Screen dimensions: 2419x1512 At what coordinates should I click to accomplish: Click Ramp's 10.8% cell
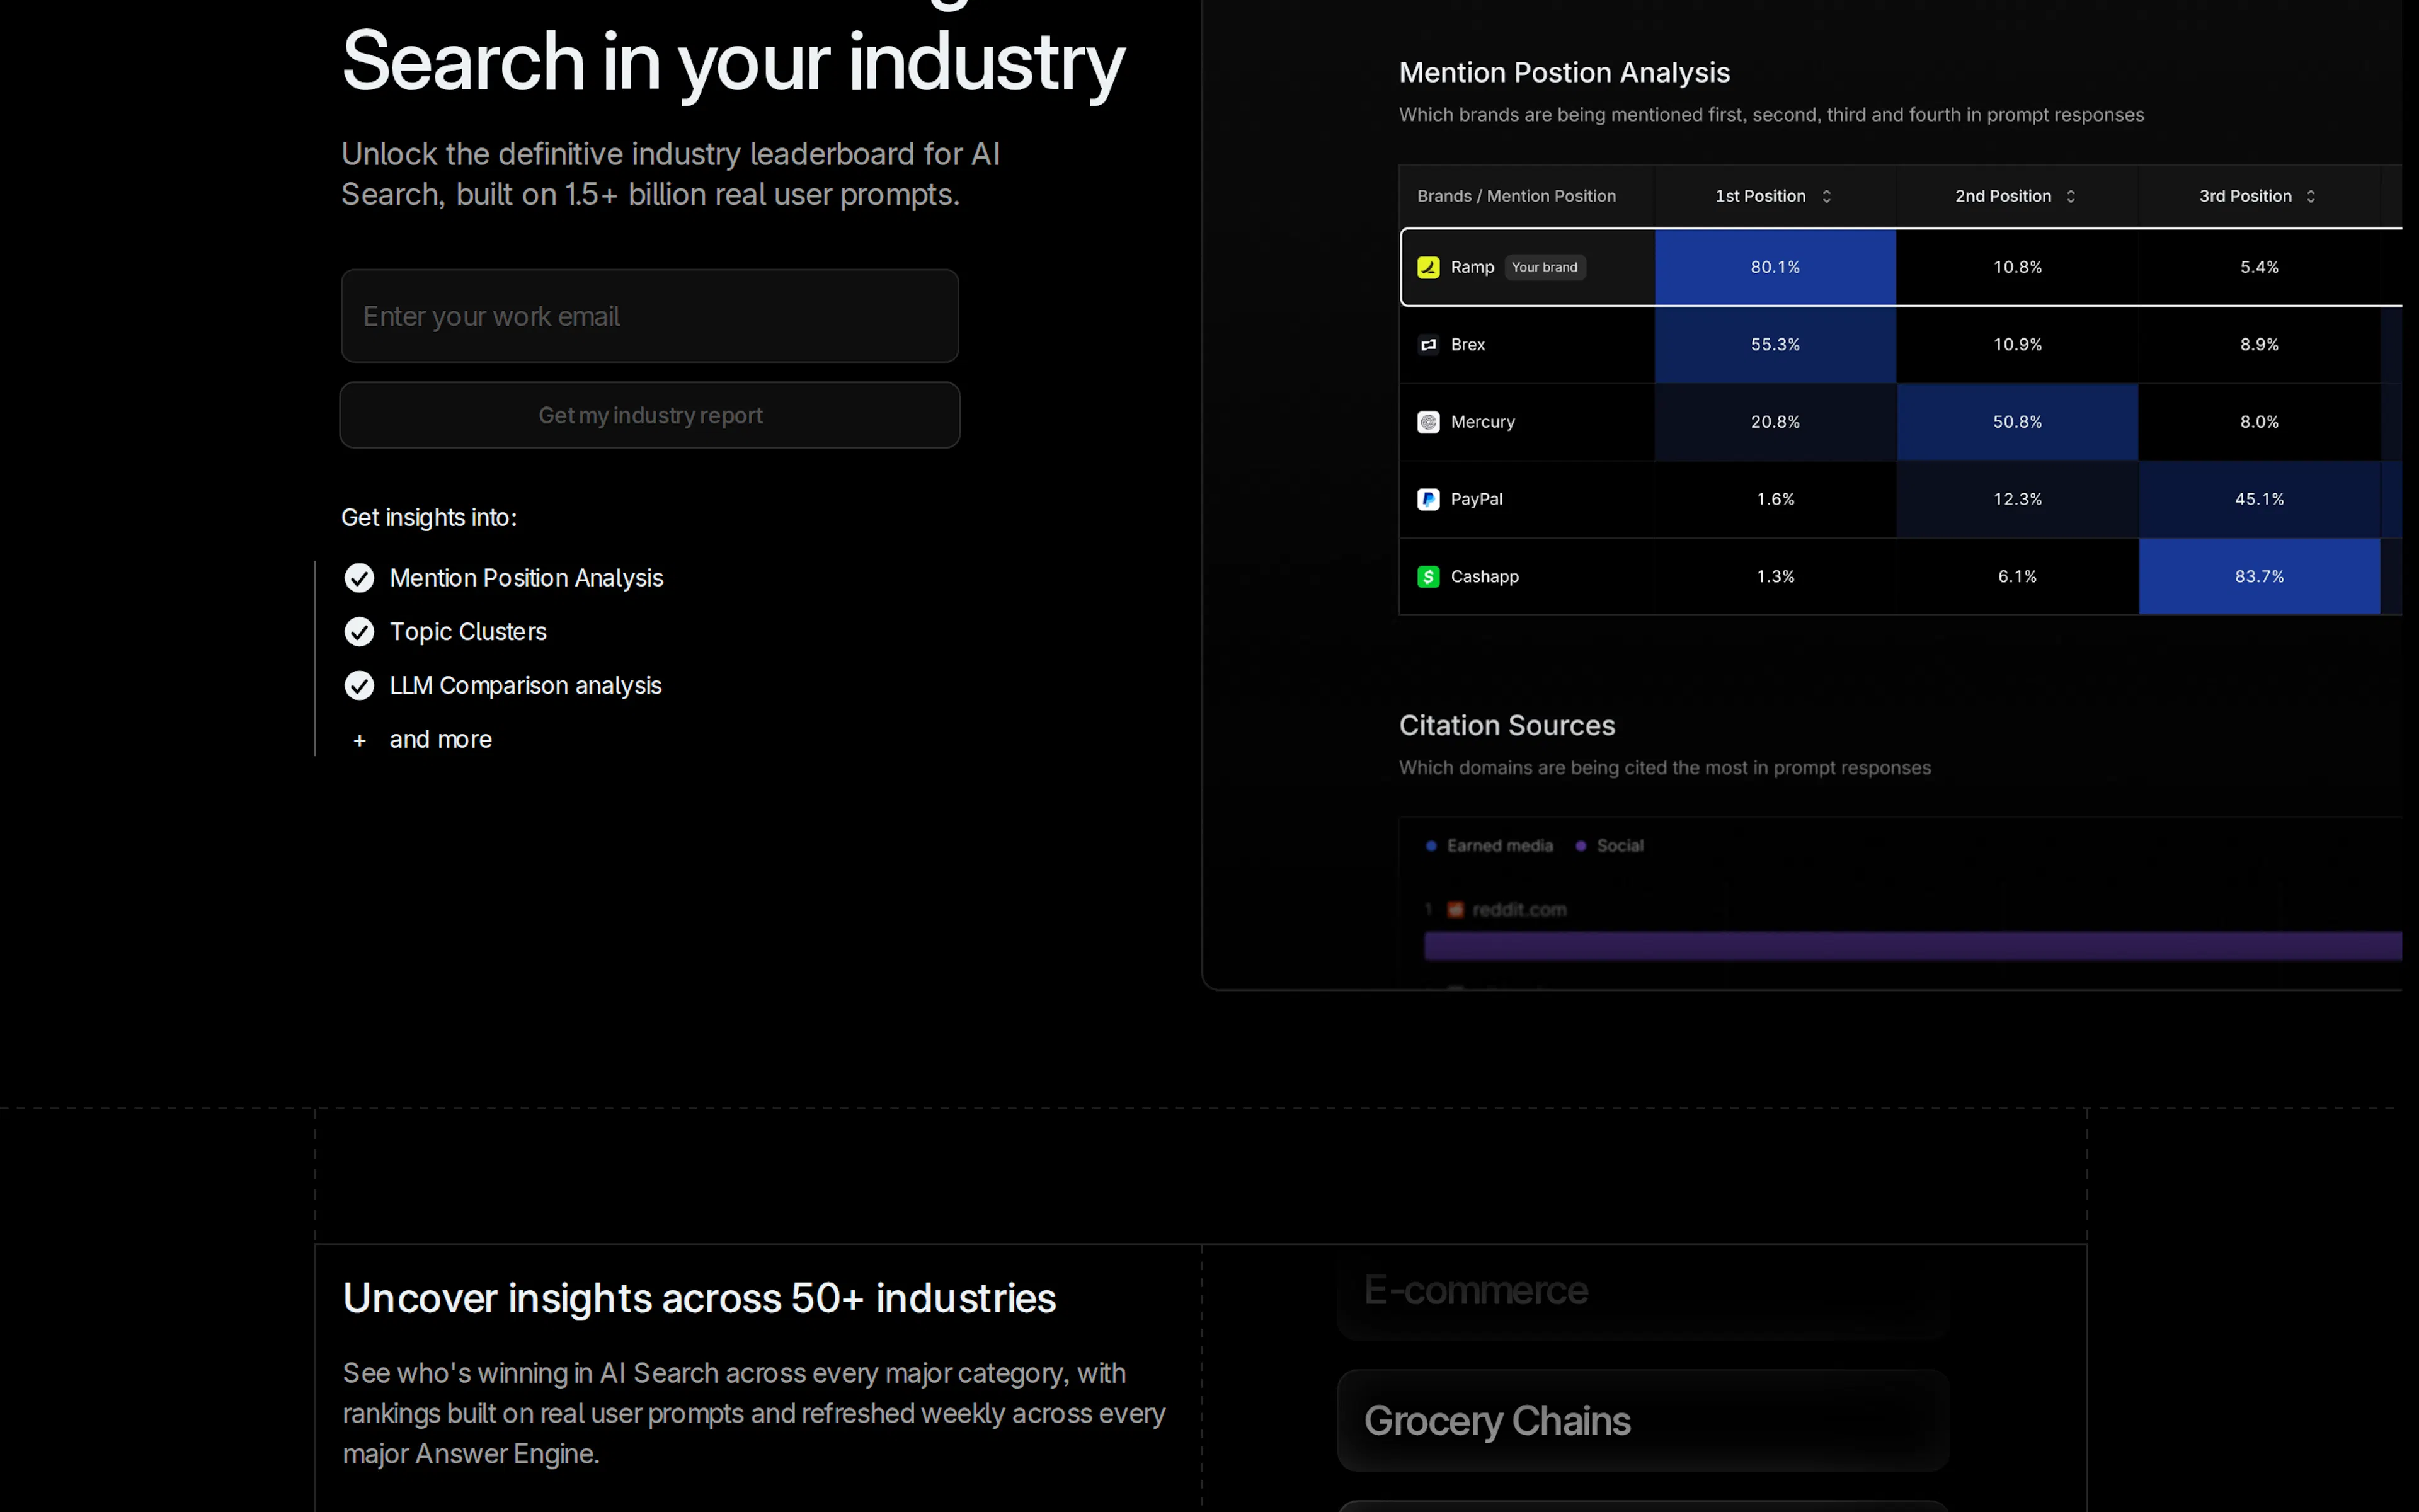click(2017, 267)
